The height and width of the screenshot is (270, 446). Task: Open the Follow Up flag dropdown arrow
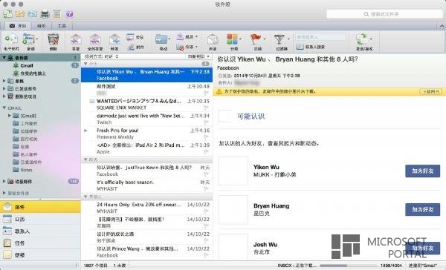[x=265, y=39]
